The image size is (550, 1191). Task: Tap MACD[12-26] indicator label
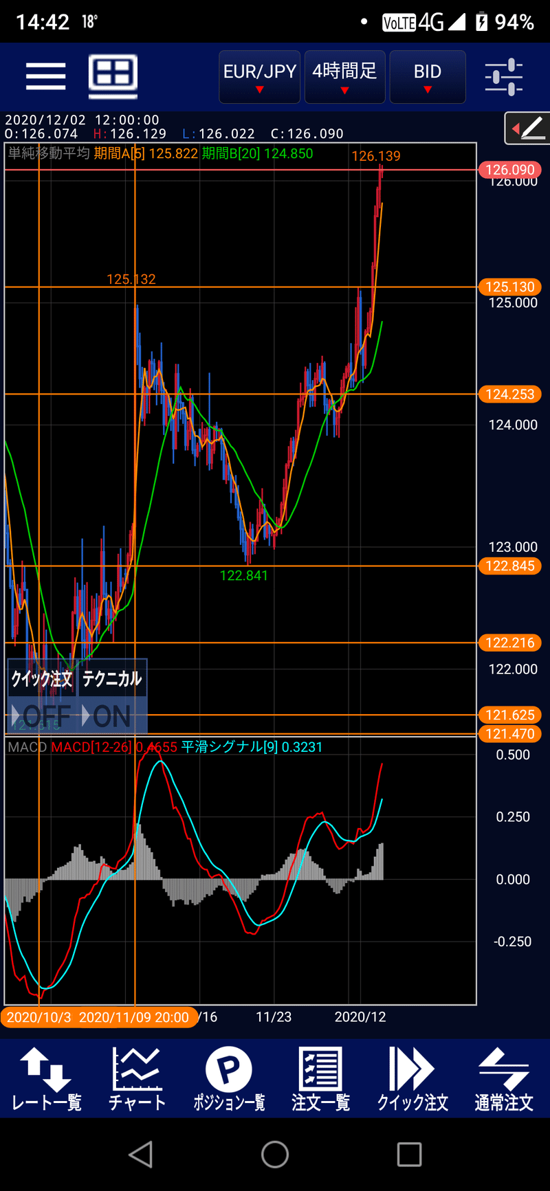point(91,747)
